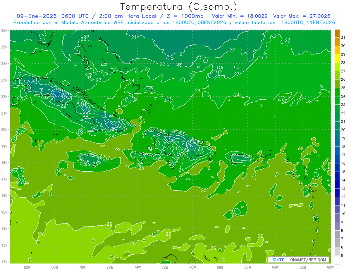Click legend label 18

point(343,146)
